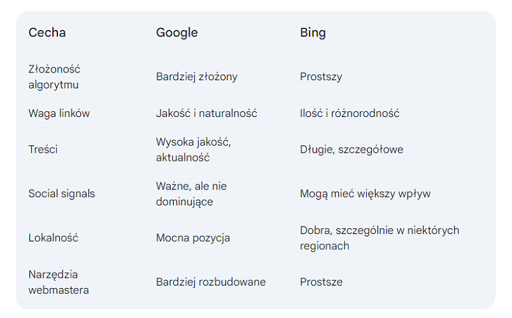The height and width of the screenshot is (318, 512).
Task: Select the "Mocna pozycja" cell
Action: pos(193,238)
